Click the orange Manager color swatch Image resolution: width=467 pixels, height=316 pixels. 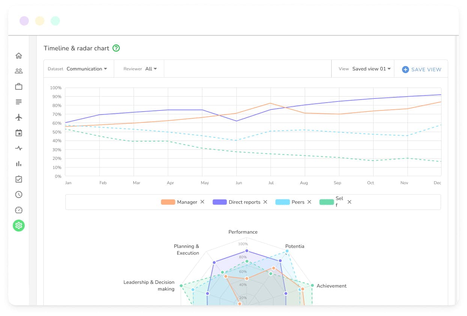167,202
